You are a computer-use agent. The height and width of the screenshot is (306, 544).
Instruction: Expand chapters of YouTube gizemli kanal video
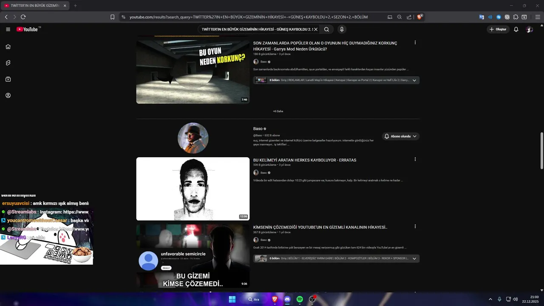pyautogui.click(x=414, y=258)
